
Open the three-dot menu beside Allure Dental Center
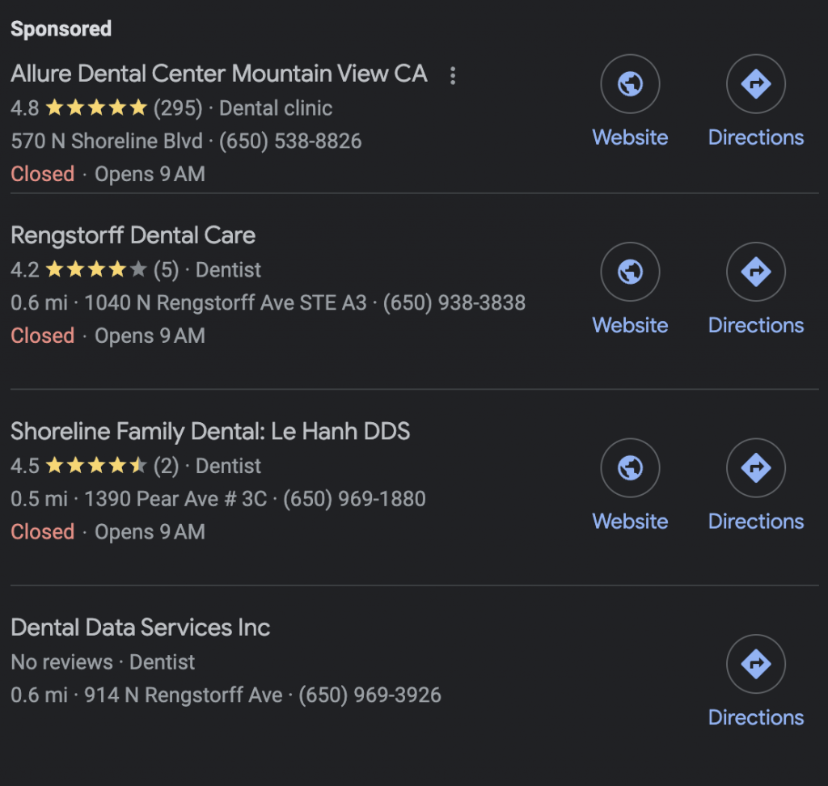coord(453,75)
